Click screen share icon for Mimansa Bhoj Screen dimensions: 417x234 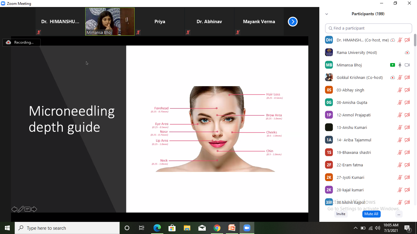coord(393,65)
